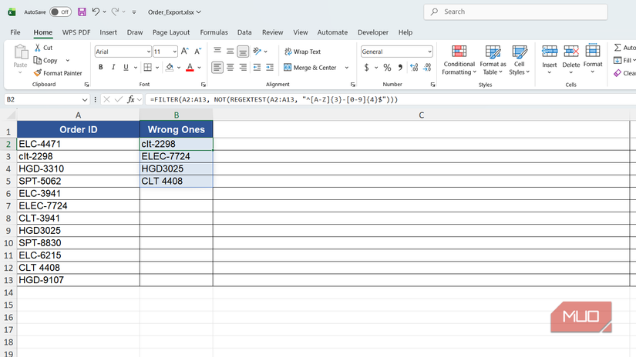
Task: Open Format as Table gallery
Action: 493,60
